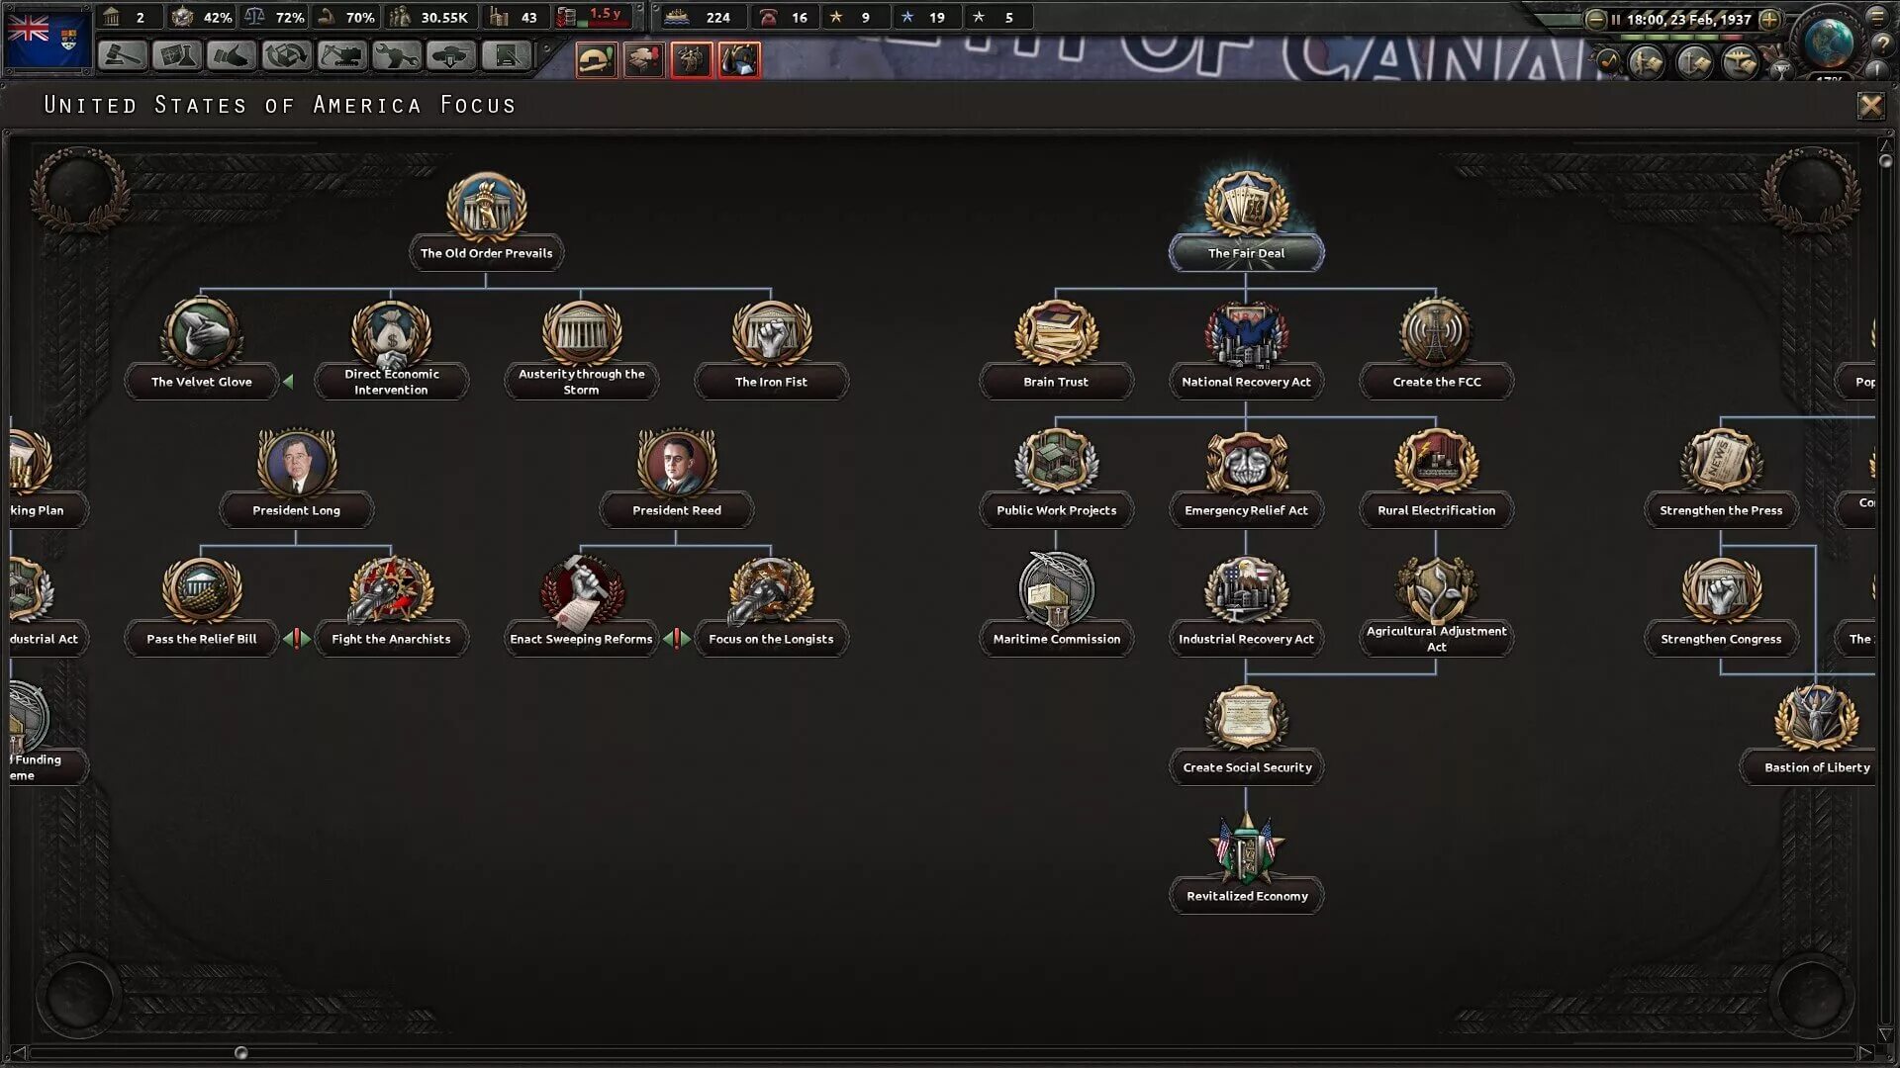1900x1068 pixels.
Task: Increase game speed with plus button
Action: [1770, 19]
